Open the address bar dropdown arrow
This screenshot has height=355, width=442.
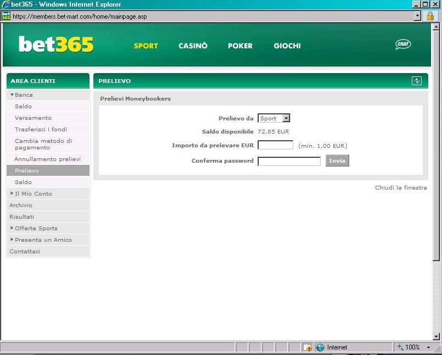418,16
